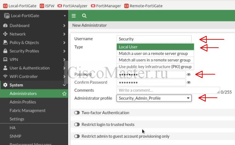Open the Settings submenu under System
Screen dimensions: 235x145
click(34, 119)
